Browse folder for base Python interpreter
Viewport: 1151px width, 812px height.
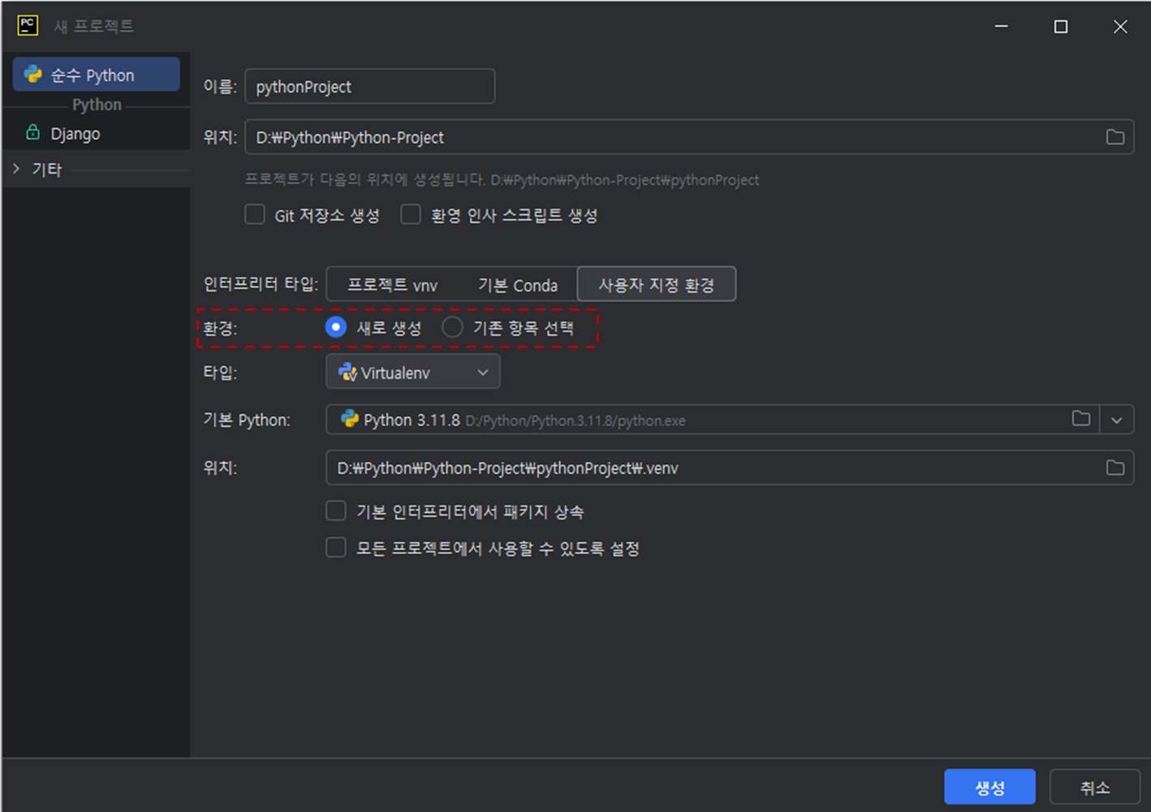[1081, 419]
